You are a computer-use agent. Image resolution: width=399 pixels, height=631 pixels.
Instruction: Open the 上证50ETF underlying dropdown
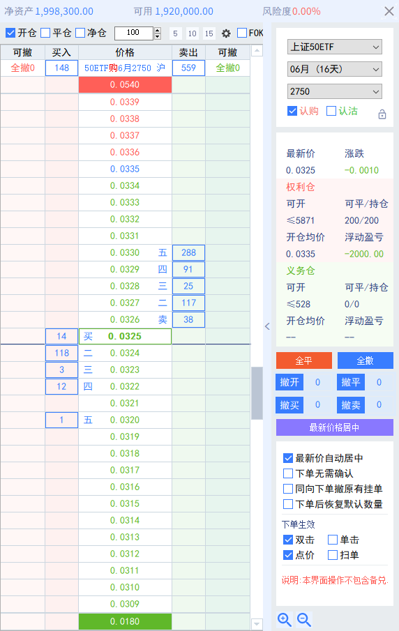point(335,47)
